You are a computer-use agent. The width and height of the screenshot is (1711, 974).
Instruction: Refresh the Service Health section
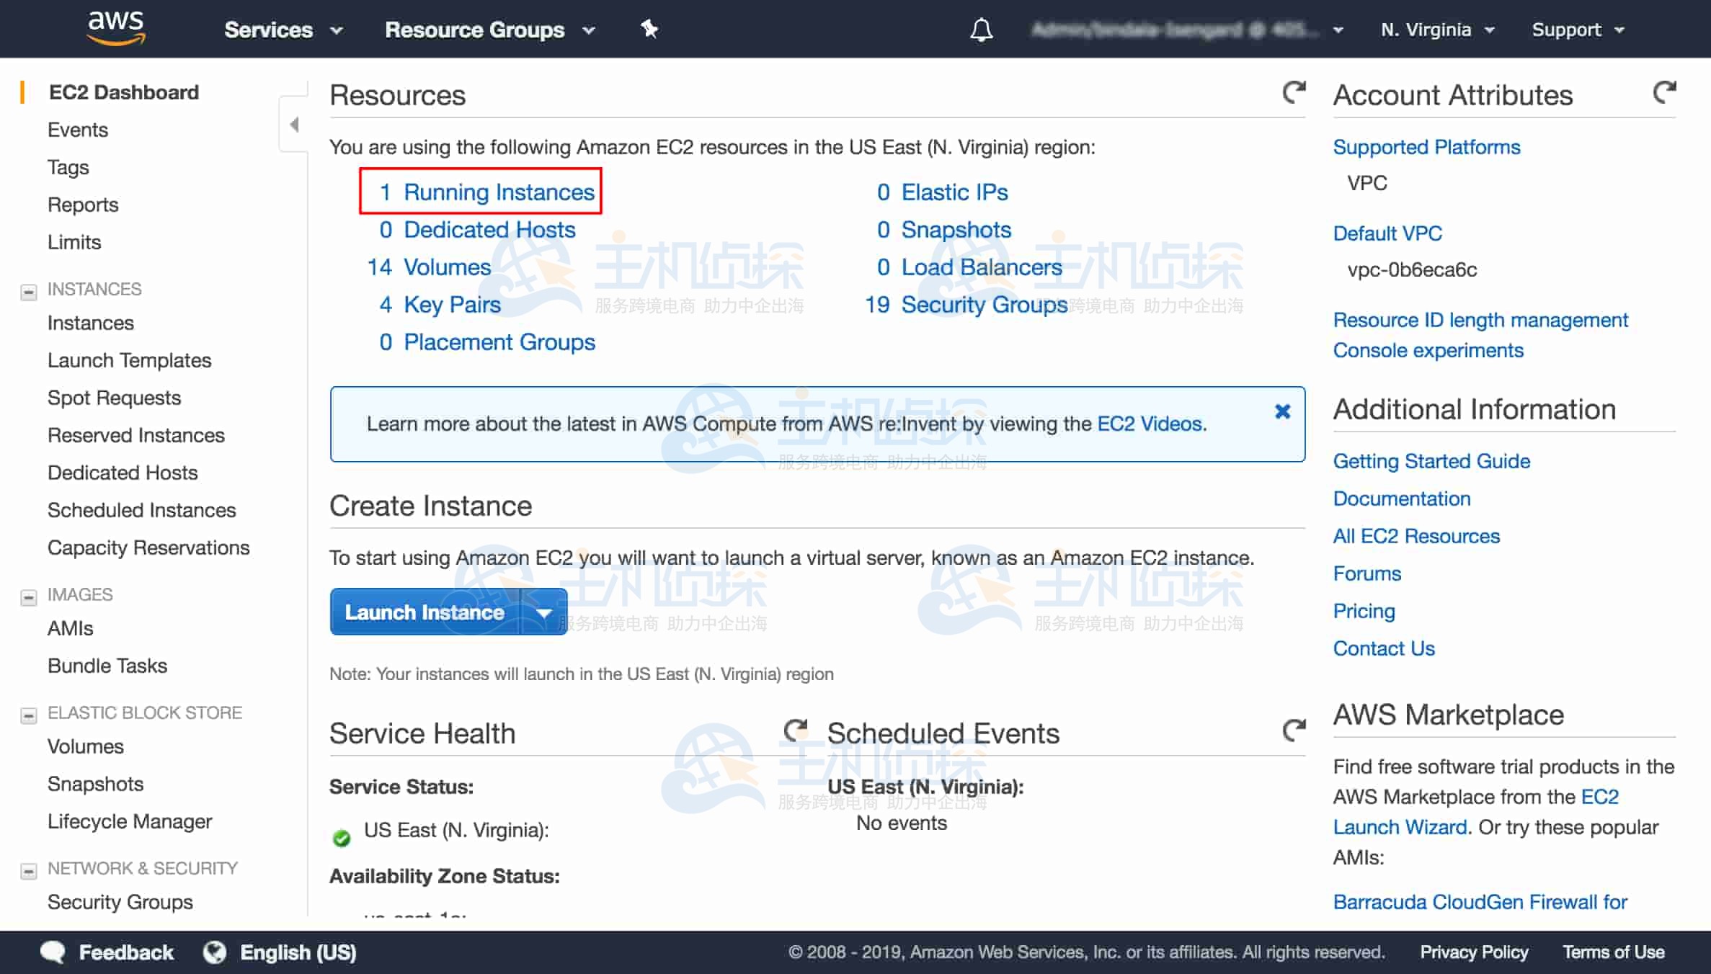click(795, 730)
